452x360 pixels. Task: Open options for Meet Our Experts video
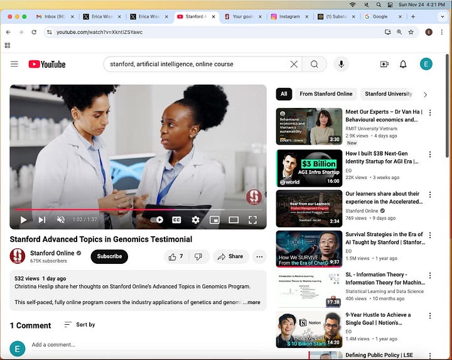point(430,113)
